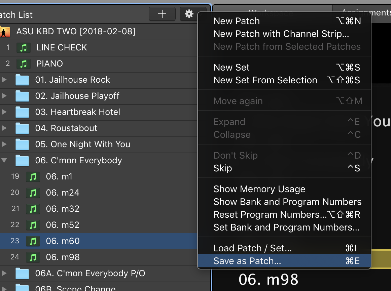Choose Show Memory Usage menu item
The width and height of the screenshot is (391, 291).
pyautogui.click(x=259, y=189)
